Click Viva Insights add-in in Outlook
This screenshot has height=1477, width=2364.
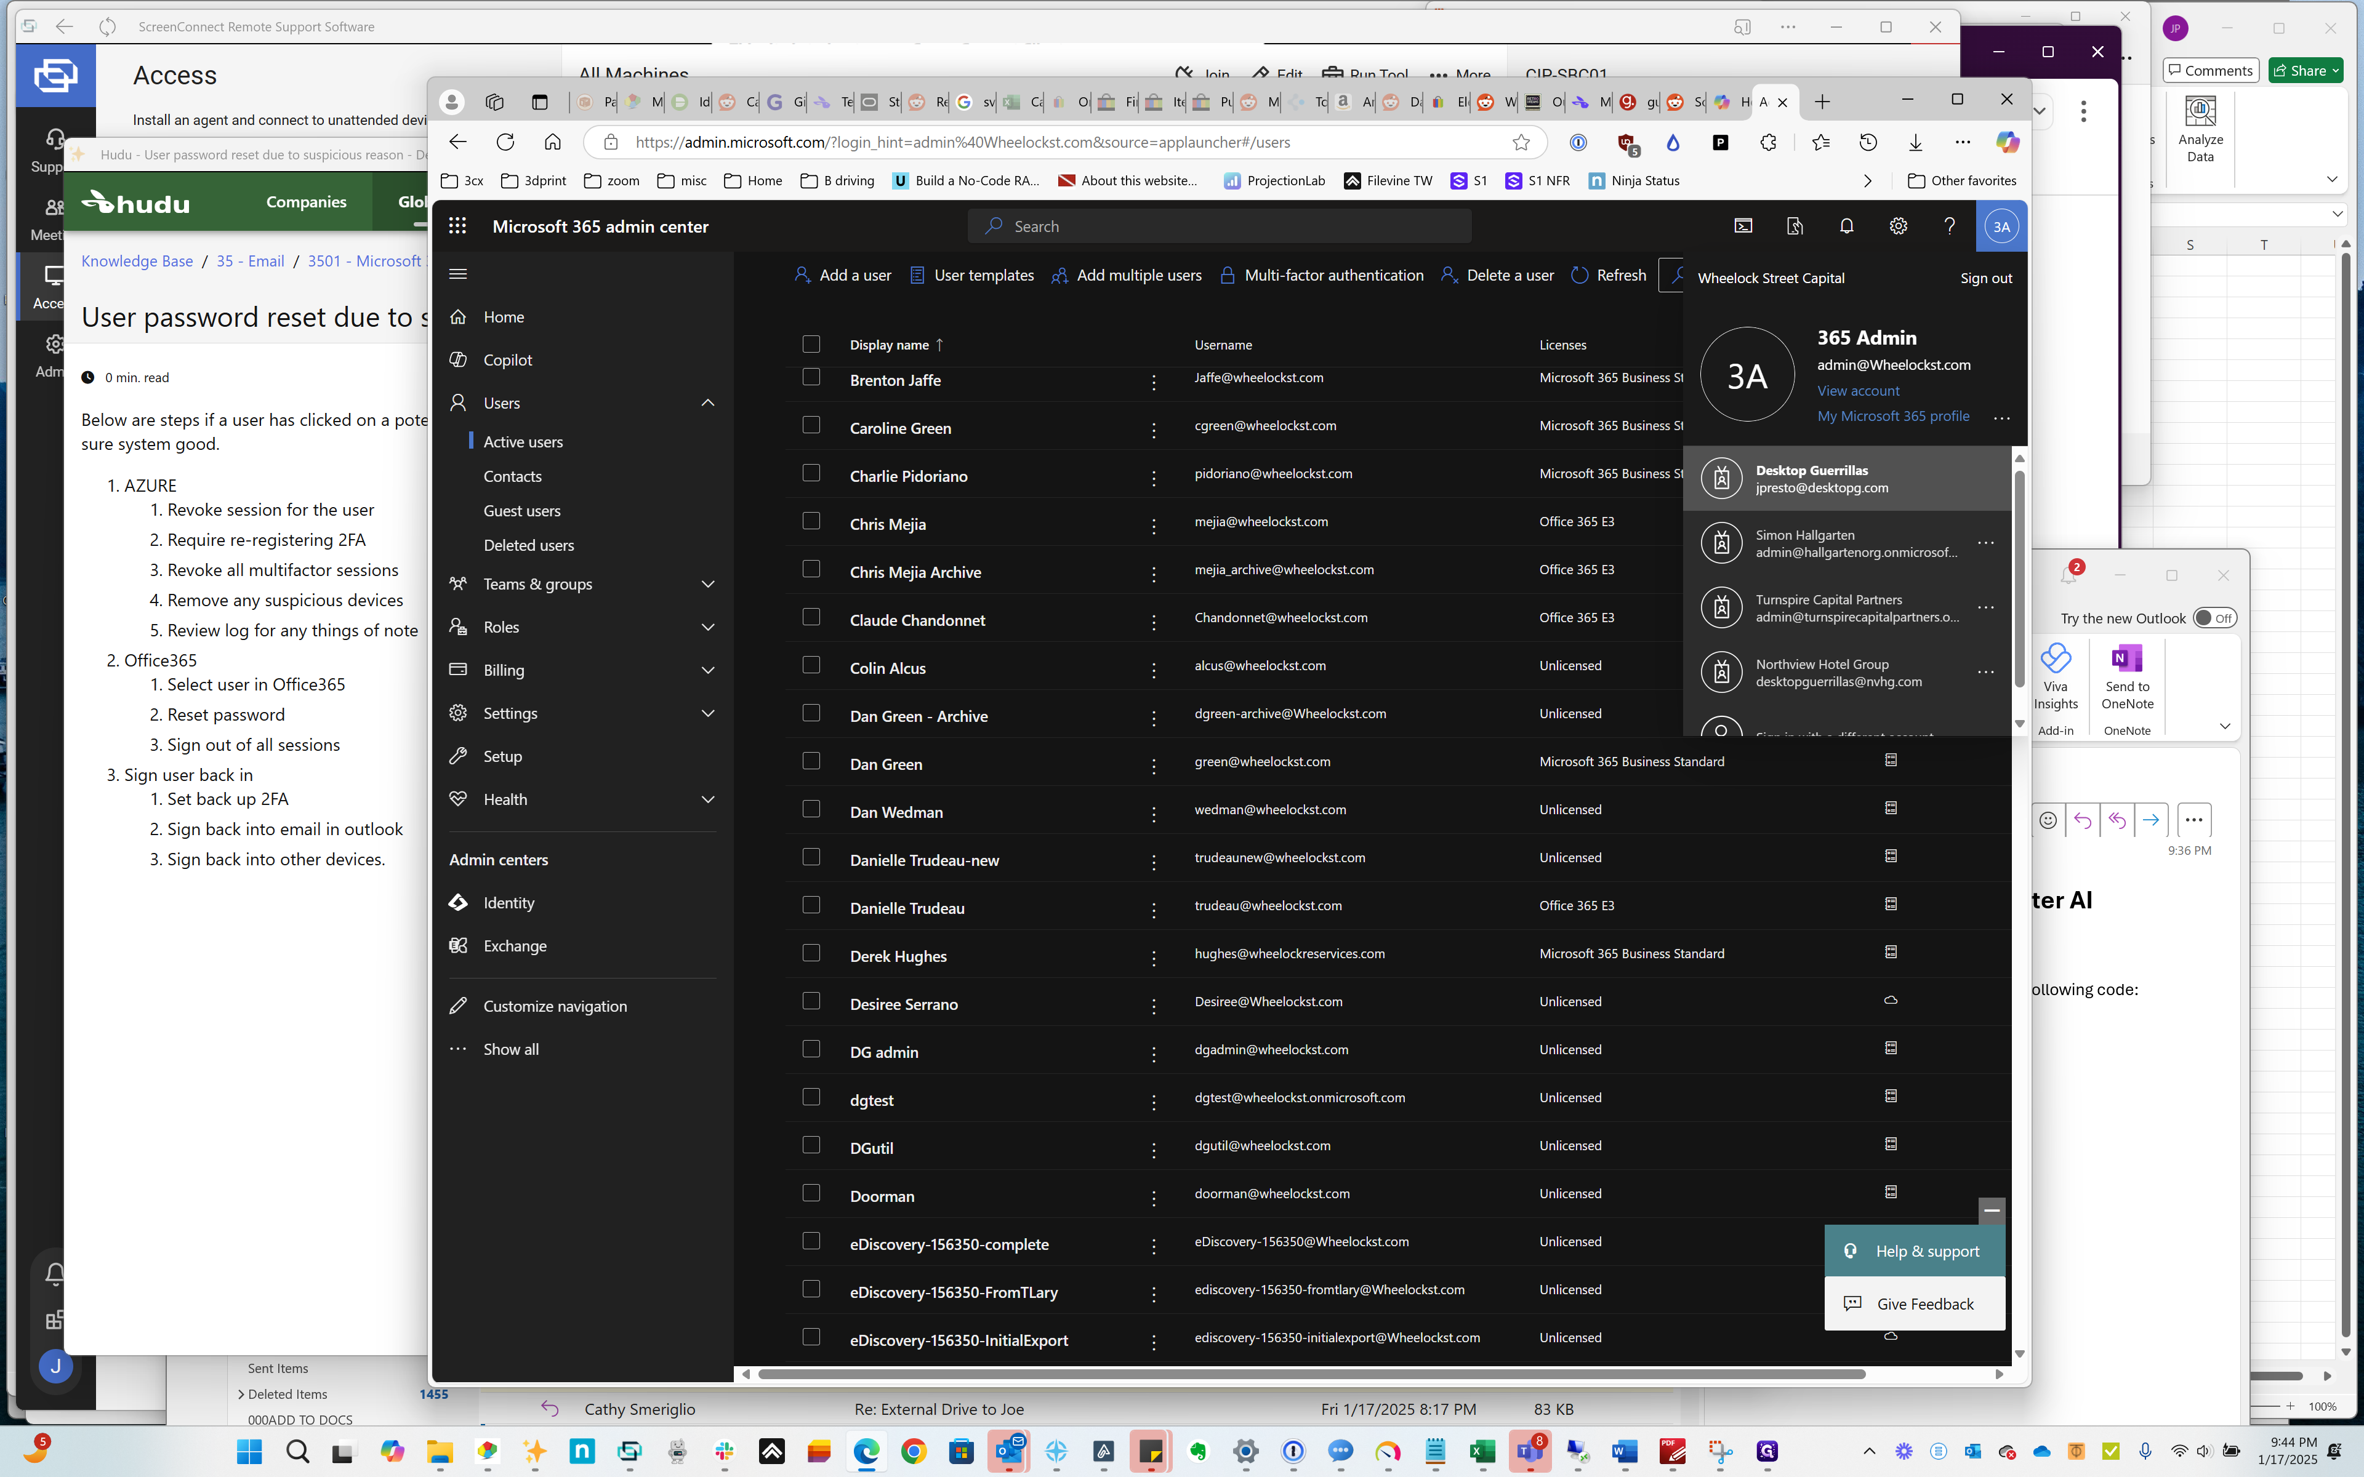(x=2056, y=676)
